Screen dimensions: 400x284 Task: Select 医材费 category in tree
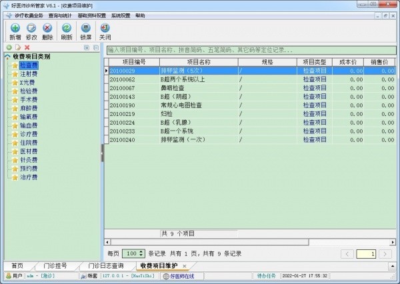29,151
